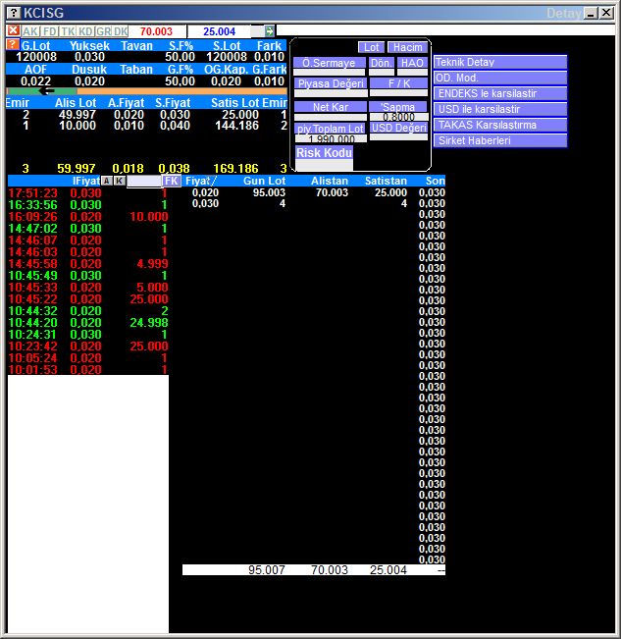
Task: Click the Dön. label
Action: (x=382, y=63)
